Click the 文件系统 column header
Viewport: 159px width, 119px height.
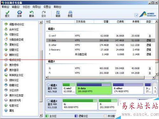click(84, 22)
